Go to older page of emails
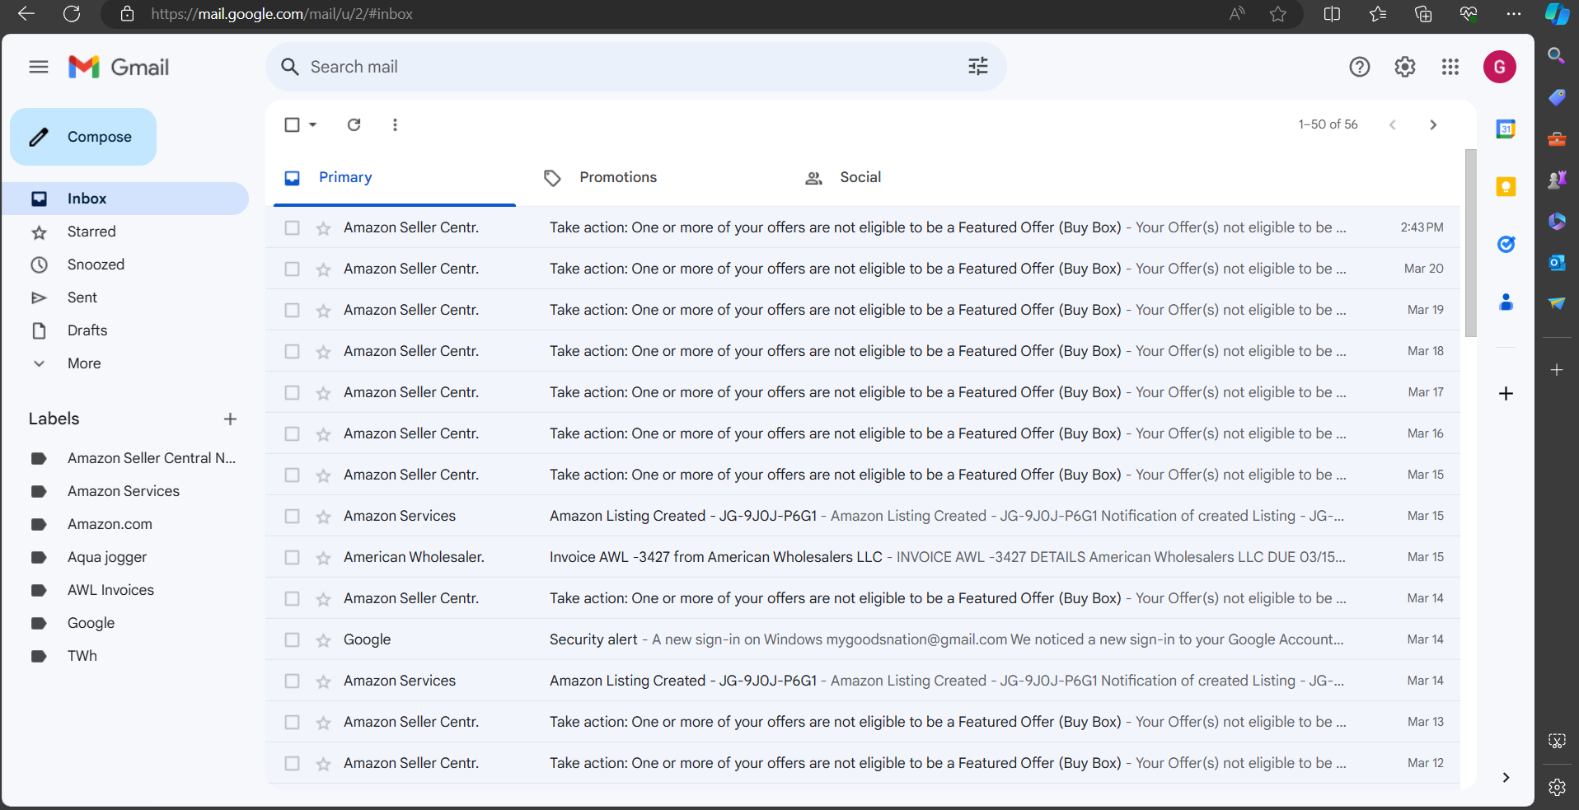The height and width of the screenshot is (810, 1579). point(1432,124)
